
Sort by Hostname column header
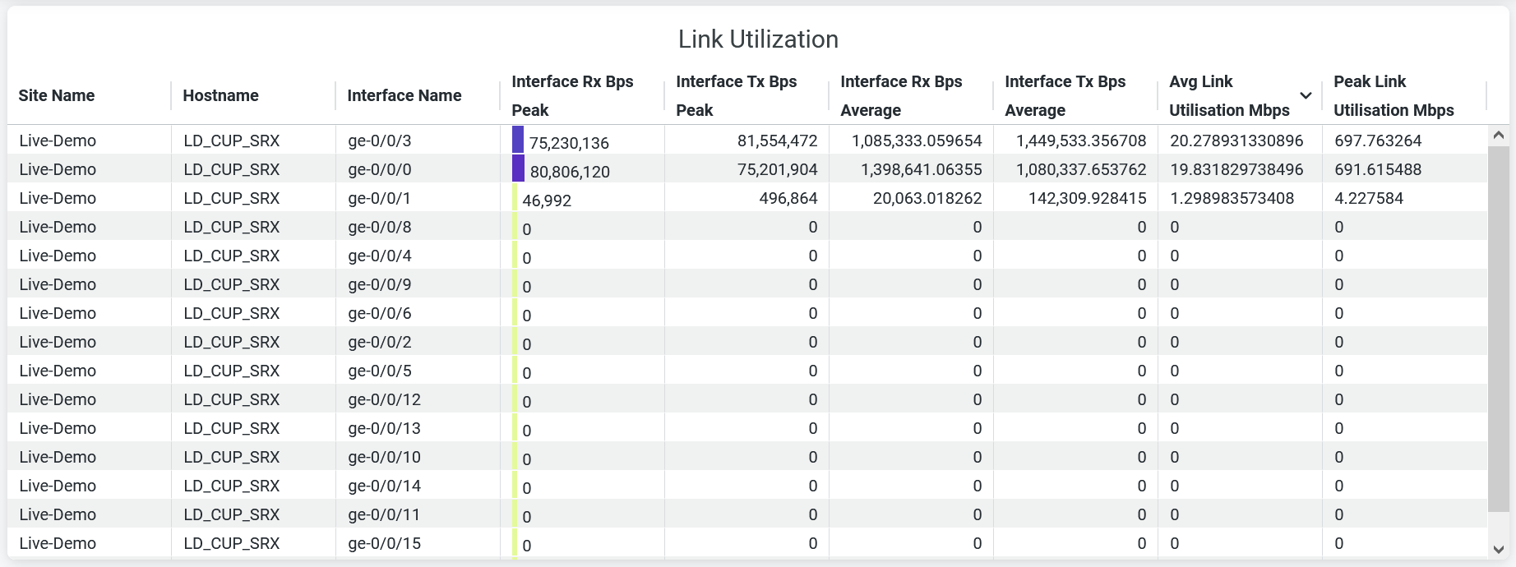click(220, 95)
